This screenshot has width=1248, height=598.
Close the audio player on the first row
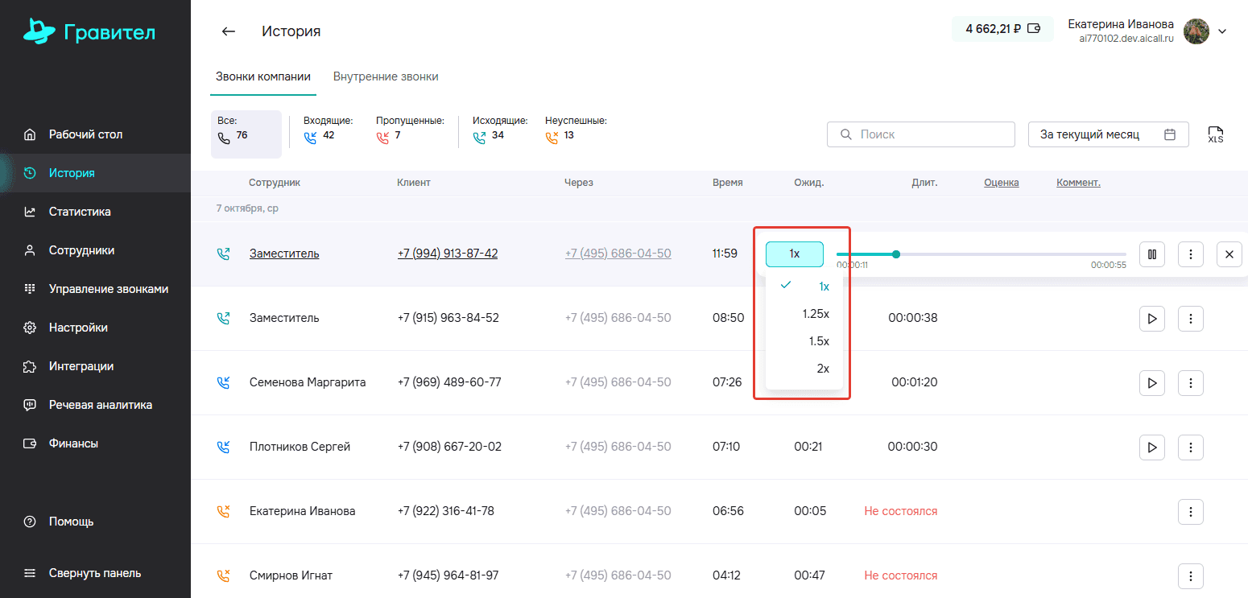(1229, 254)
